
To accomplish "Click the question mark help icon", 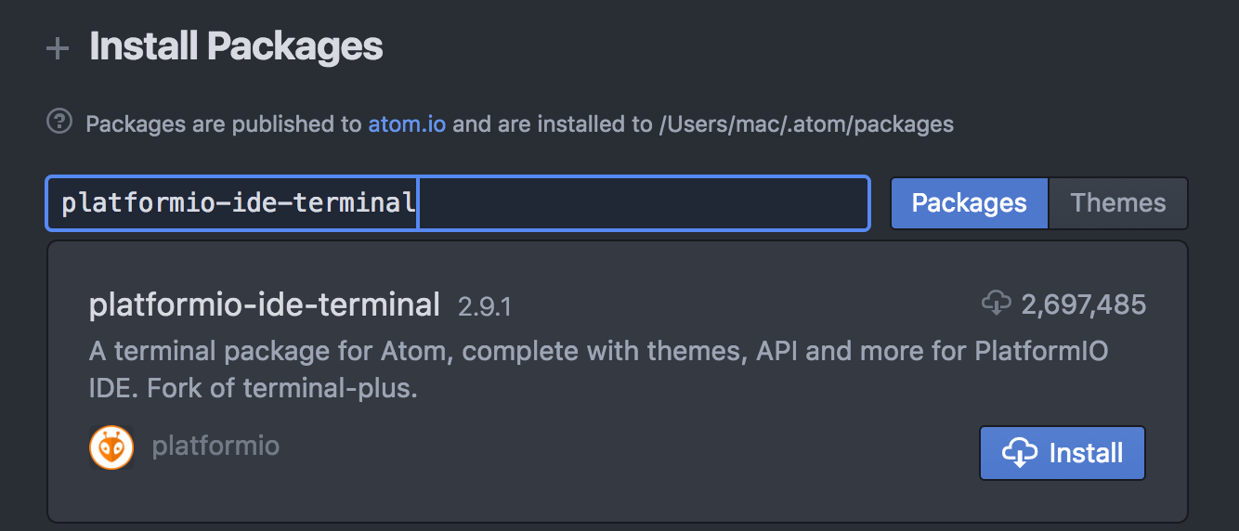I will 59,122.
